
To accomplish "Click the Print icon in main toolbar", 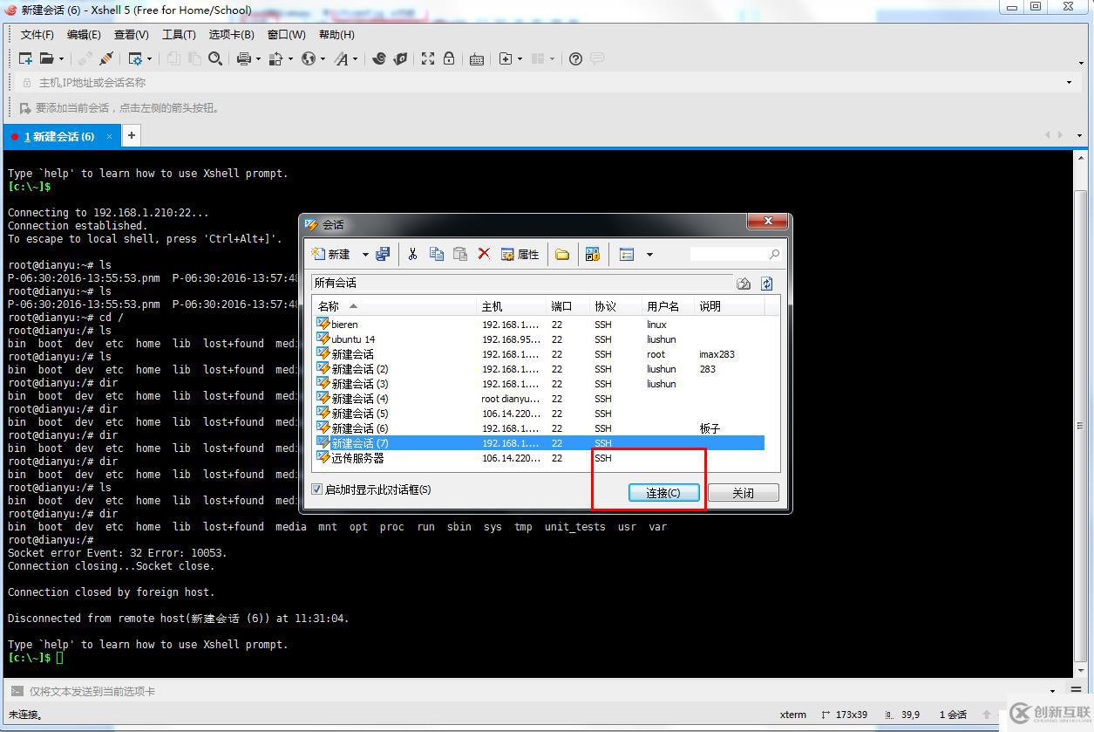I will pyautogui.click(x=243, y=58).
